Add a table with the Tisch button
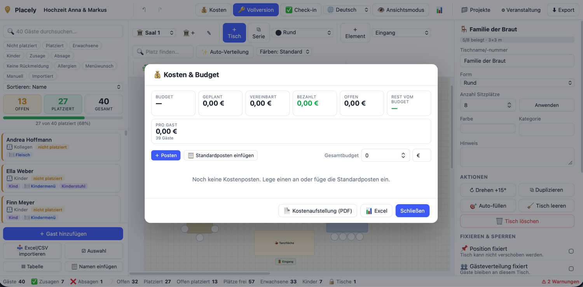Viewport: 583px width, 287px height. [234, 33]
